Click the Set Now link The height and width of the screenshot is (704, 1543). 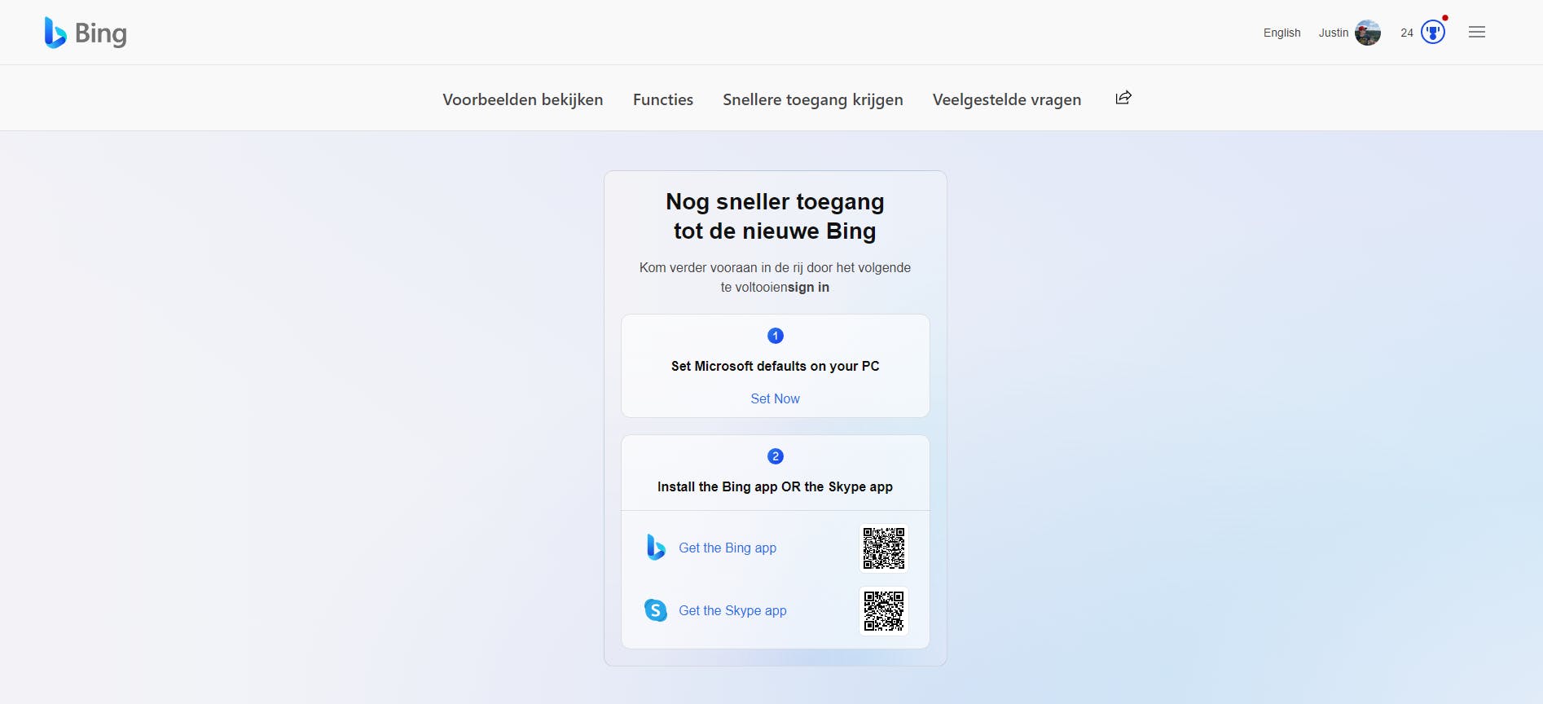[776, 398]
